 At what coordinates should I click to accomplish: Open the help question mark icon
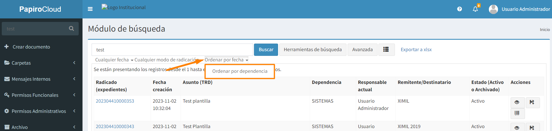point(460,9)
